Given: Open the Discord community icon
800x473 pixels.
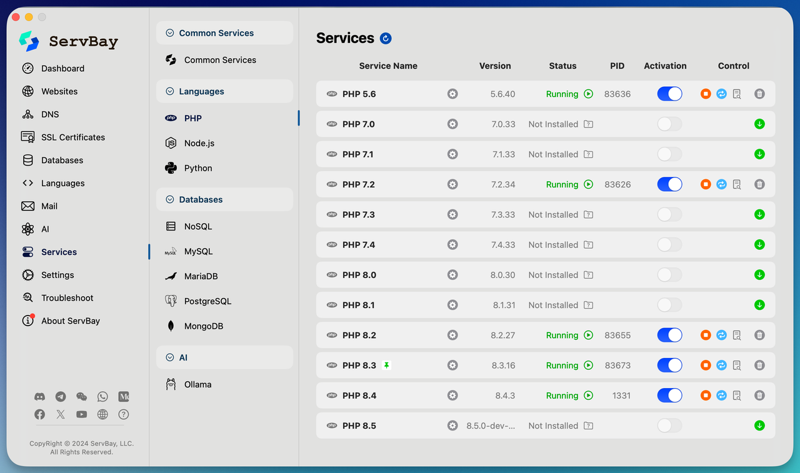Looking at the screenshot, I should click(x=39, y=396).
